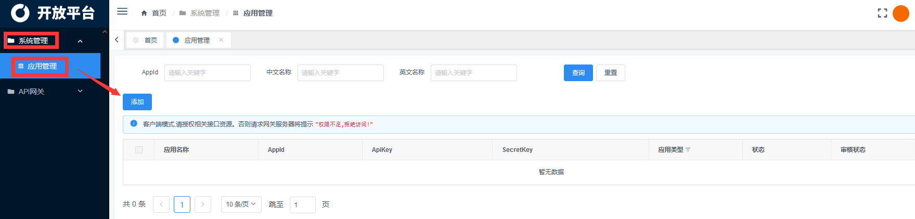Screen dimensions: 915x219
Task: Go to previous page arrow
Action: 161,204
